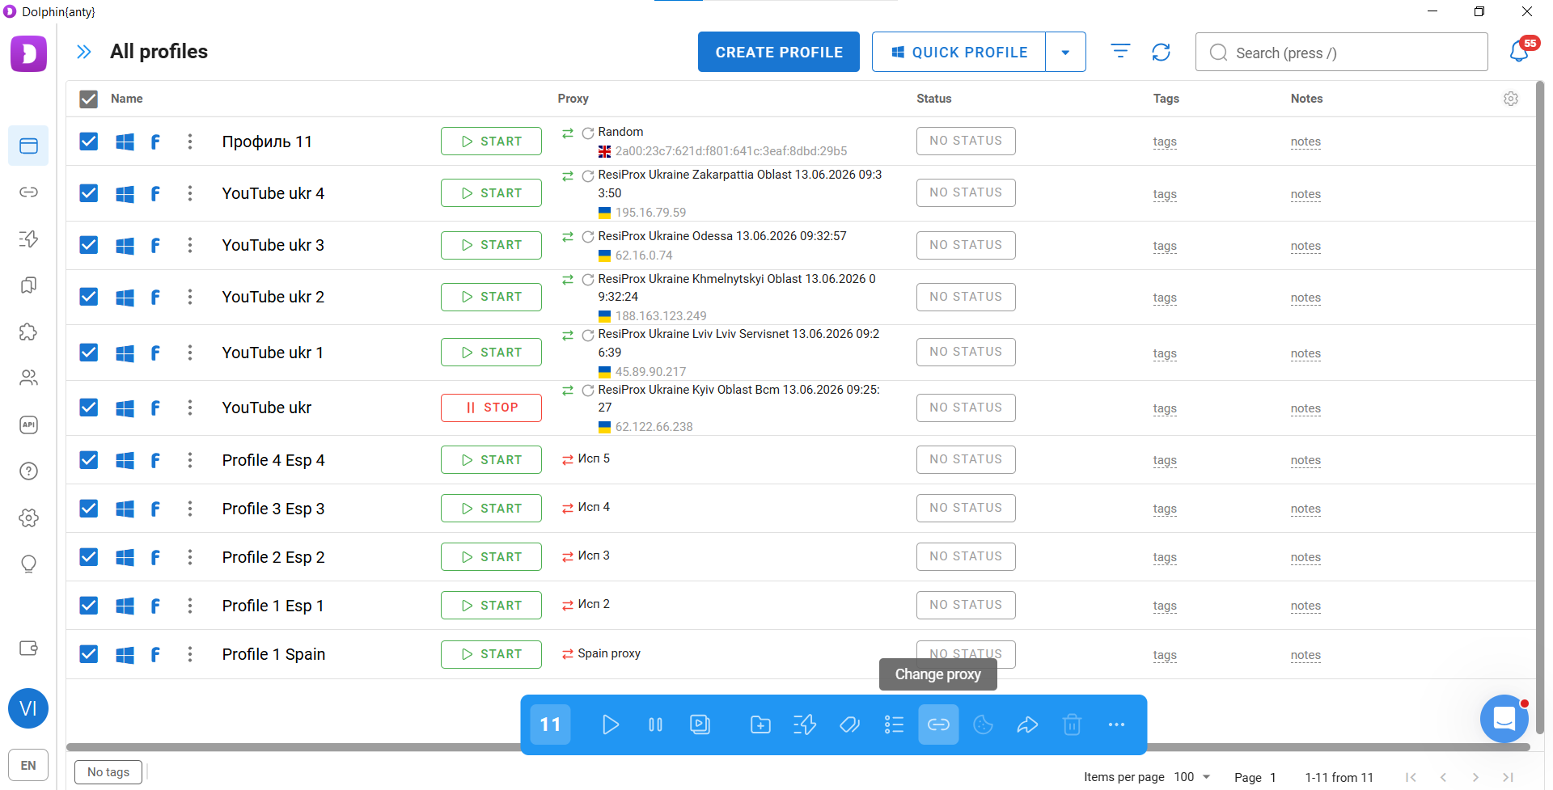Click the Change proxy link icon in action bar
This screenshot has height=790, width=1553.
click(x=938, y=725)
